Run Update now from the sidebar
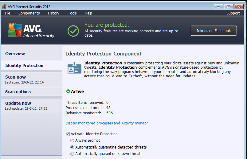This screenshot has width=247, height=159. tap(18, 103)
